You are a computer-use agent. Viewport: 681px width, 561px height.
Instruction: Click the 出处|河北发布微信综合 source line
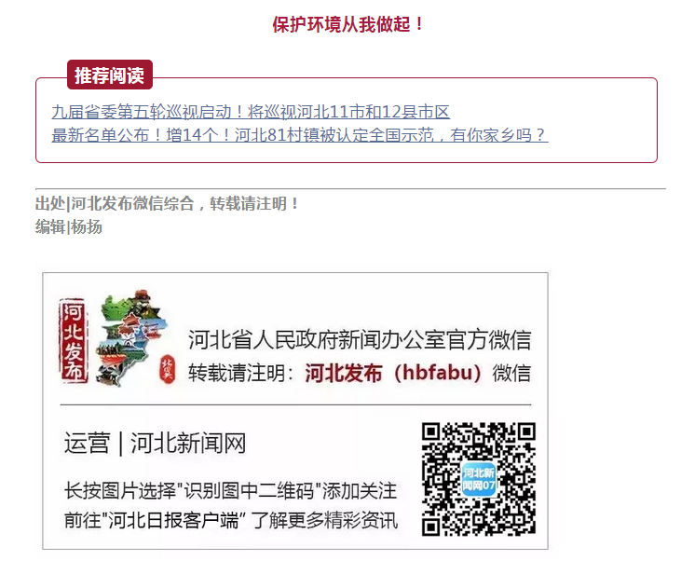[167, 203]
